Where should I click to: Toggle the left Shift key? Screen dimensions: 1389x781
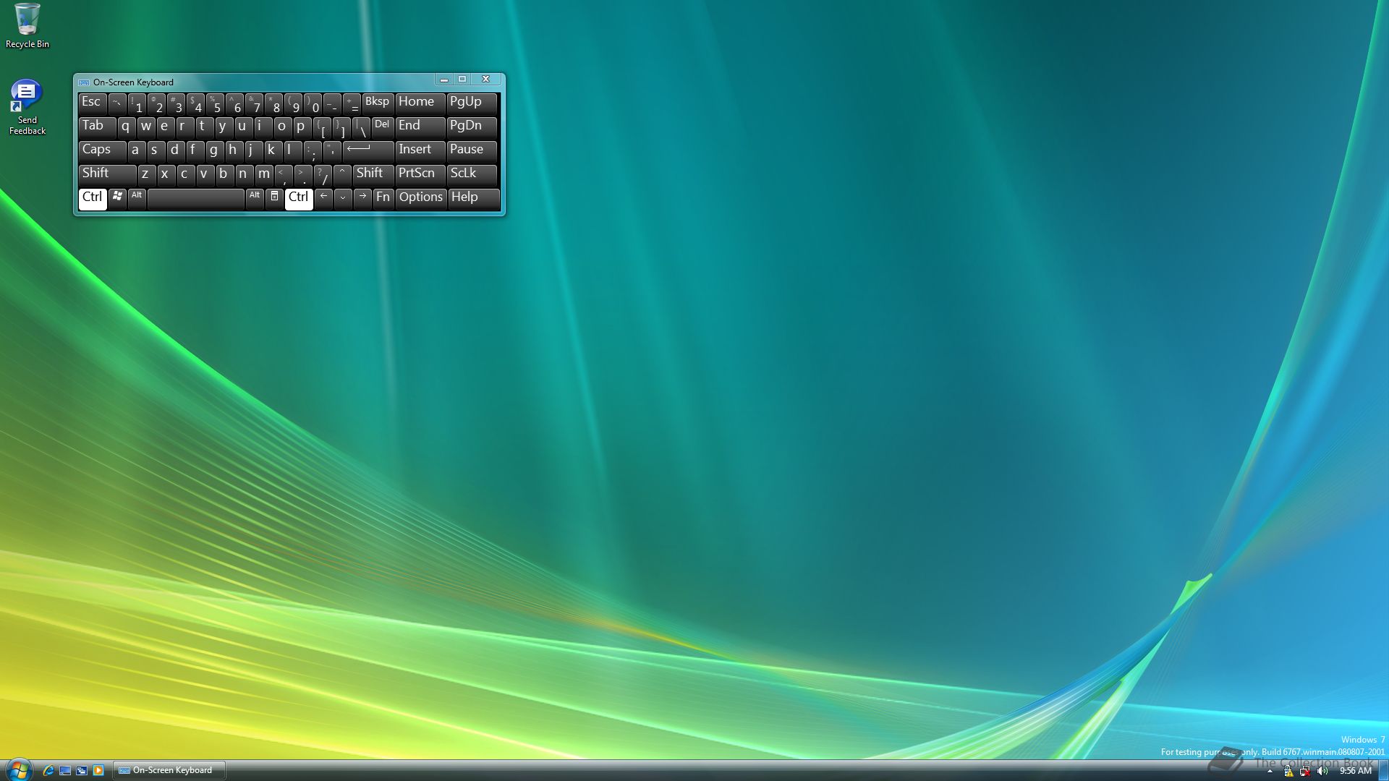107,175
